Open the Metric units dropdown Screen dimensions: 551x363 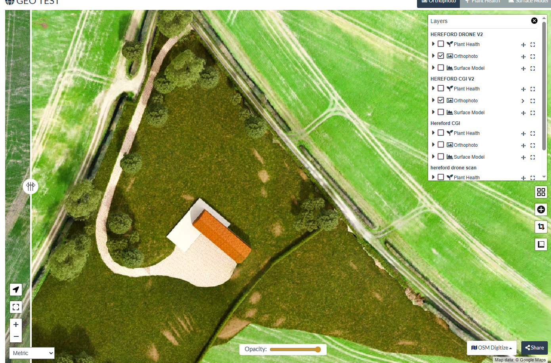pos(32,353)
